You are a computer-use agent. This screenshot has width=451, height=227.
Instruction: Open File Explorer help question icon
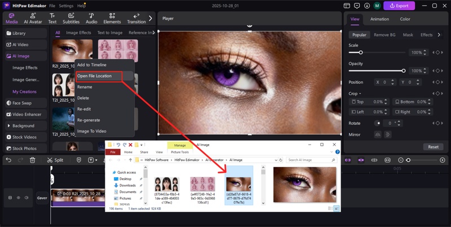[x=337, y=152]
